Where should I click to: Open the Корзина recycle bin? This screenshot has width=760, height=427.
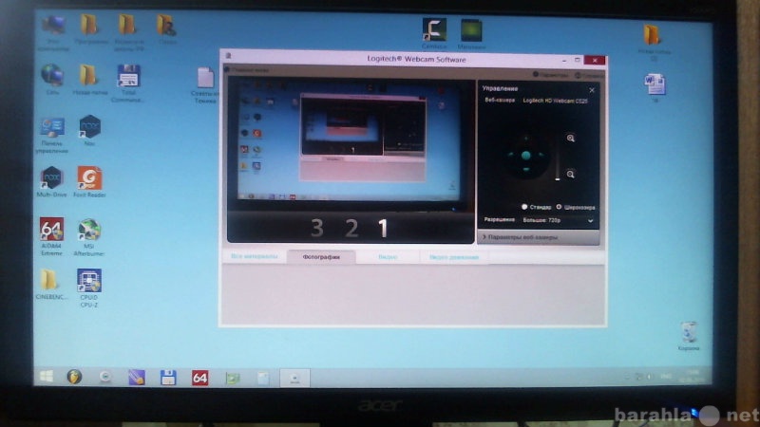(x=688, y=336)
